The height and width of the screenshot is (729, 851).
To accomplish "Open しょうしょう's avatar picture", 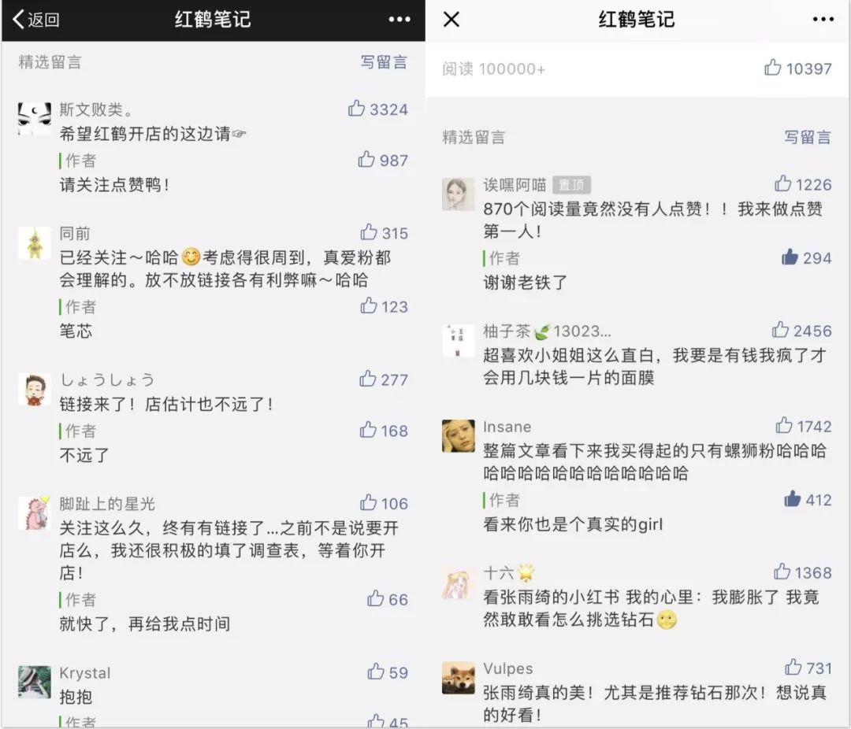I will [x=35, y=390].
